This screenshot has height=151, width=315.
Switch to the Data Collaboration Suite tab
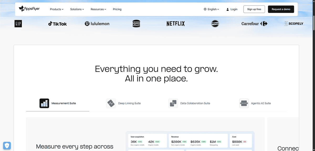click(195, 103)
